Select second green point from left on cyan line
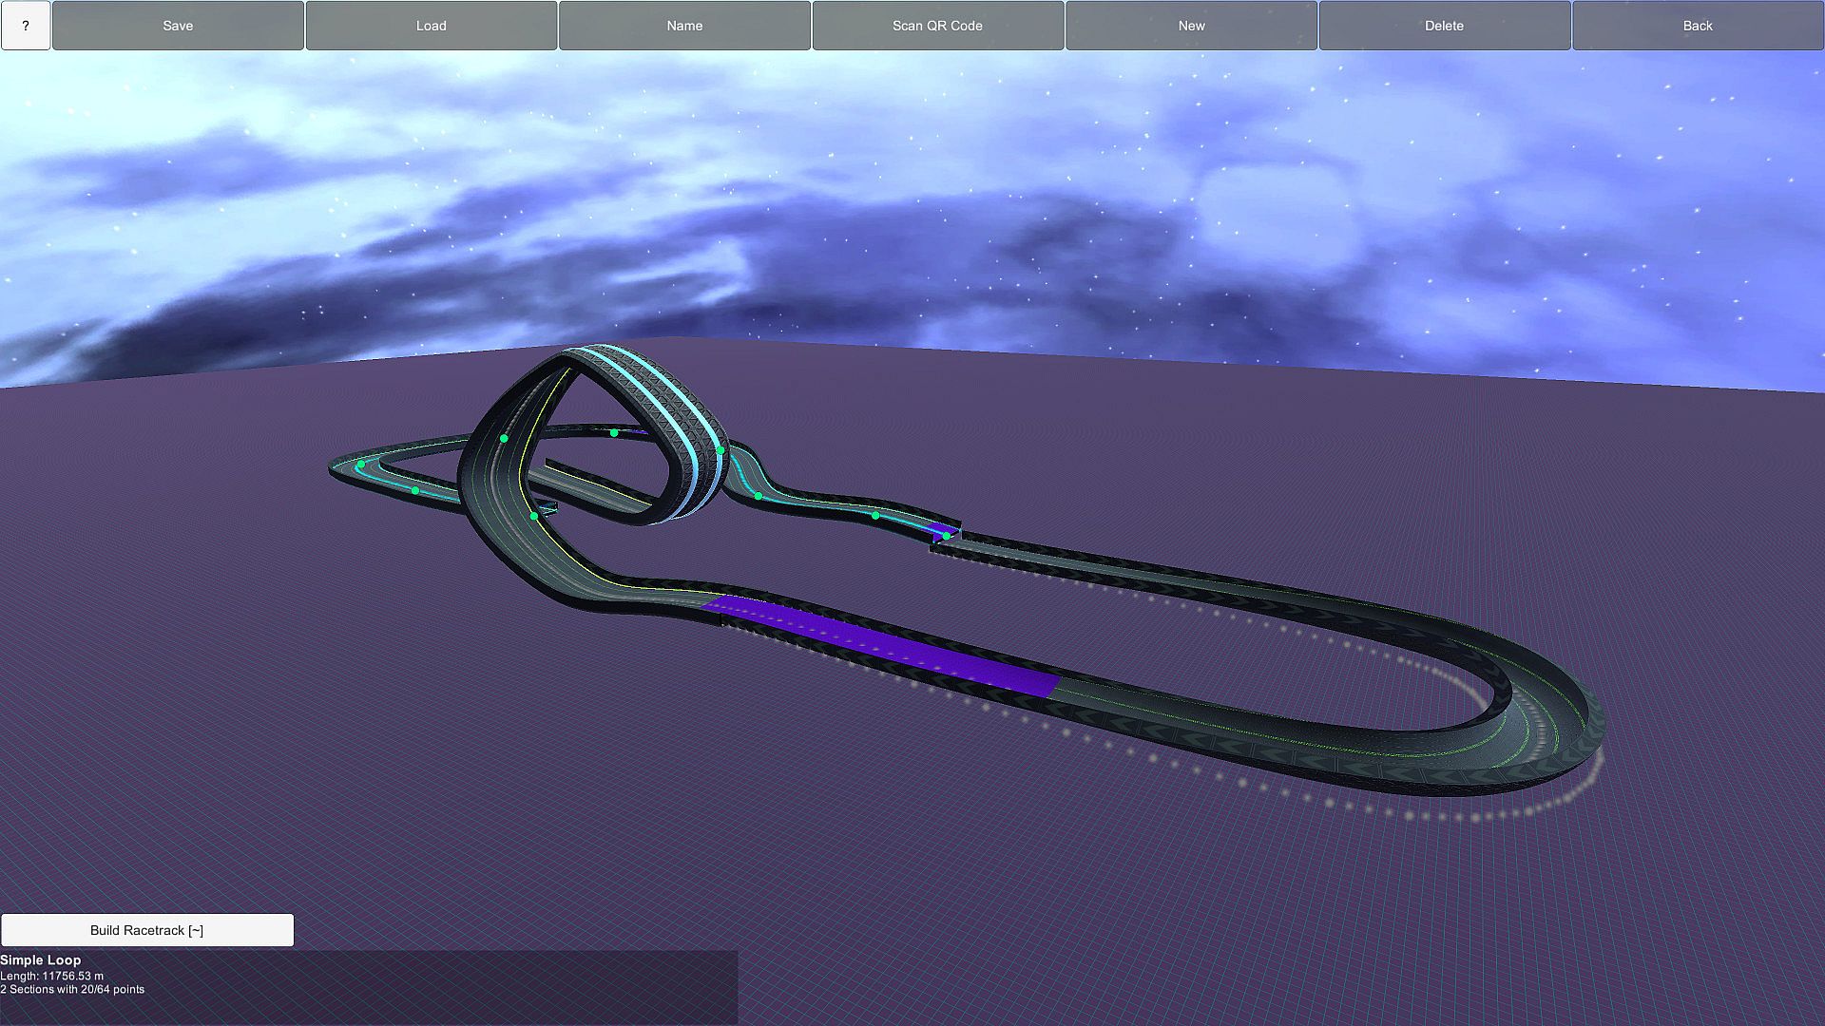Image resolution: width=1825 pixels, height=1026 pixels. click(415, 490)
